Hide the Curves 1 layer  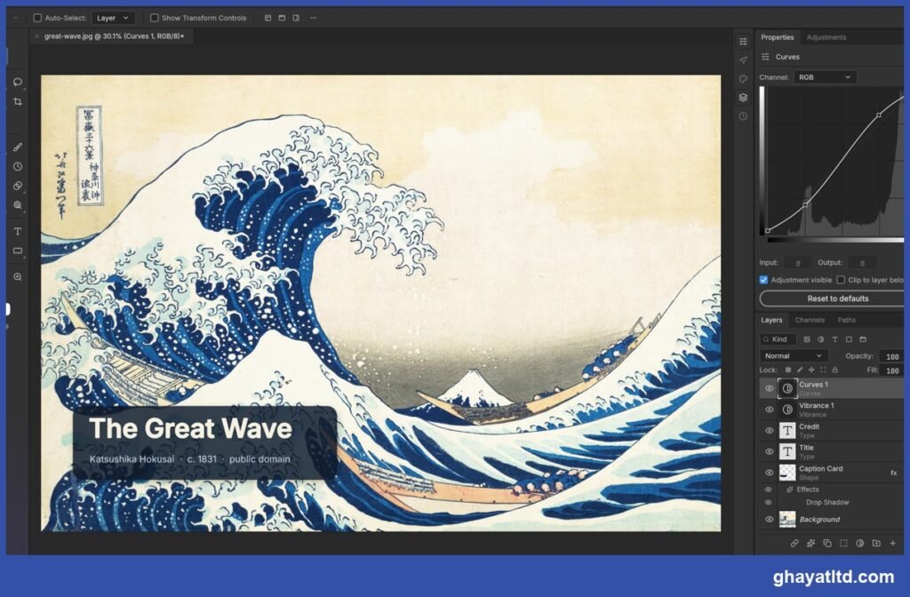[x=769, y=388]
